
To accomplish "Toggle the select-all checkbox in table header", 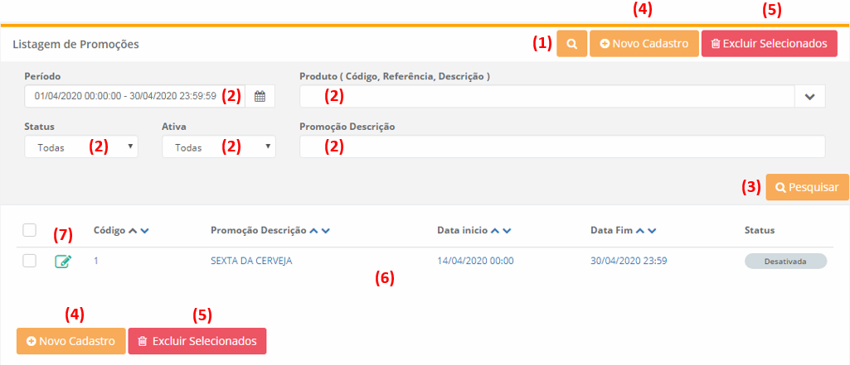I will (x=29, y=230).
